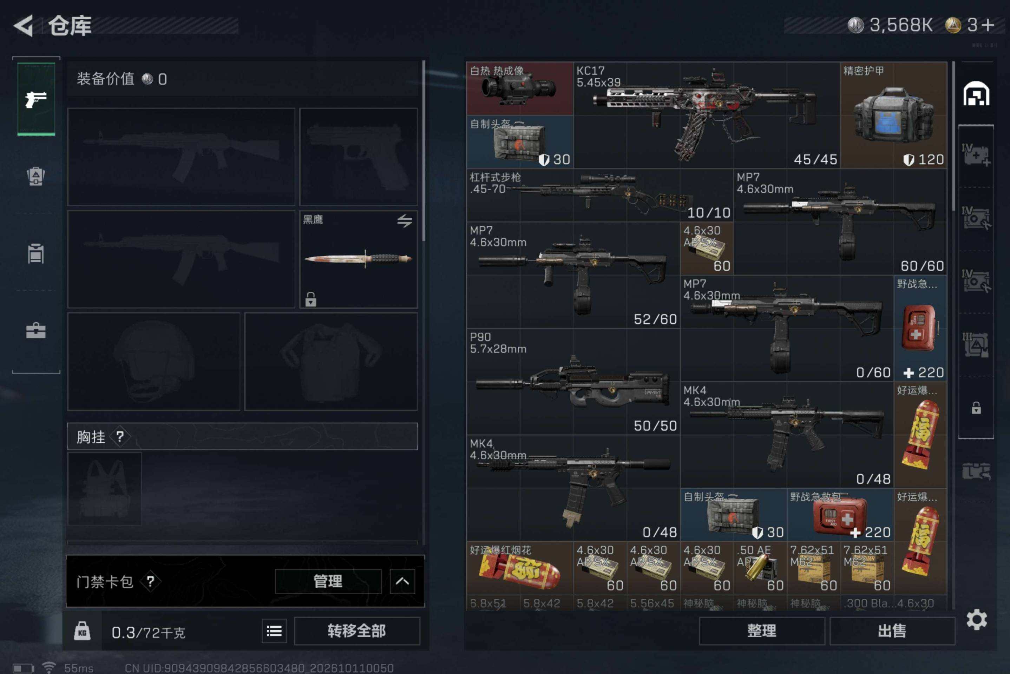The image size is (1010, 674).
Task: Select the P90 5.7x28mm gun
Action: (x=573, y=382)
